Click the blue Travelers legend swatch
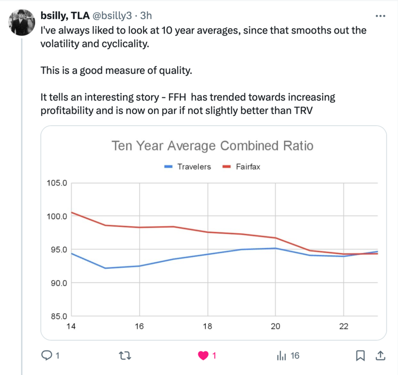Image resolution: width=398 pixels, height=375 pixels. tap(168, 166)
